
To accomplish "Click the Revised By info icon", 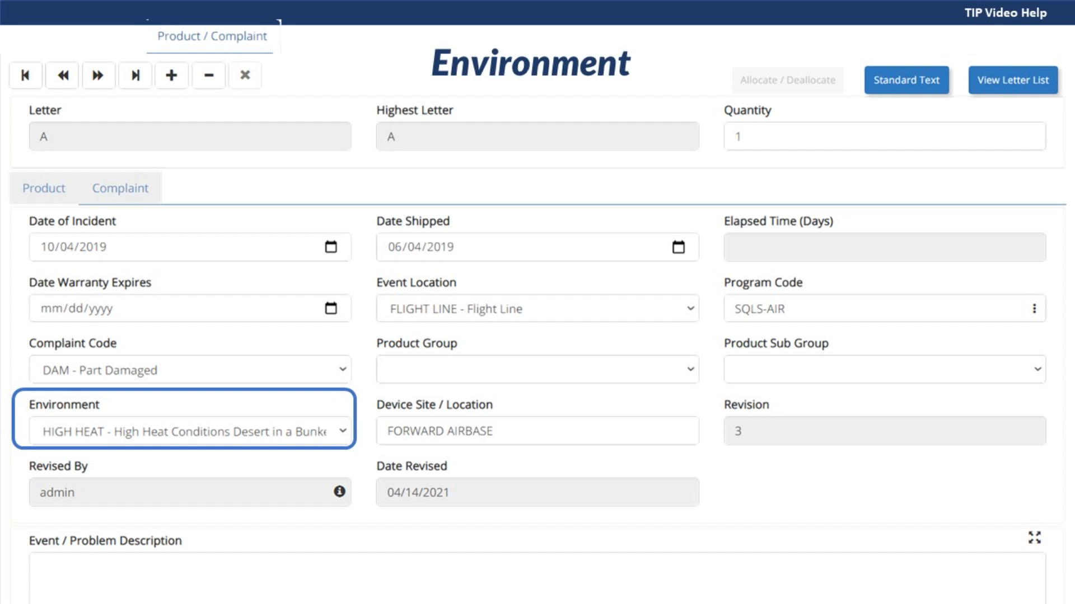I will pos(339,492).
